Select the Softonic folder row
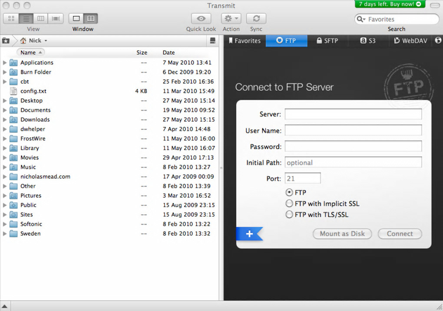This screenshot has width=443, height=311. click(109, 224)
